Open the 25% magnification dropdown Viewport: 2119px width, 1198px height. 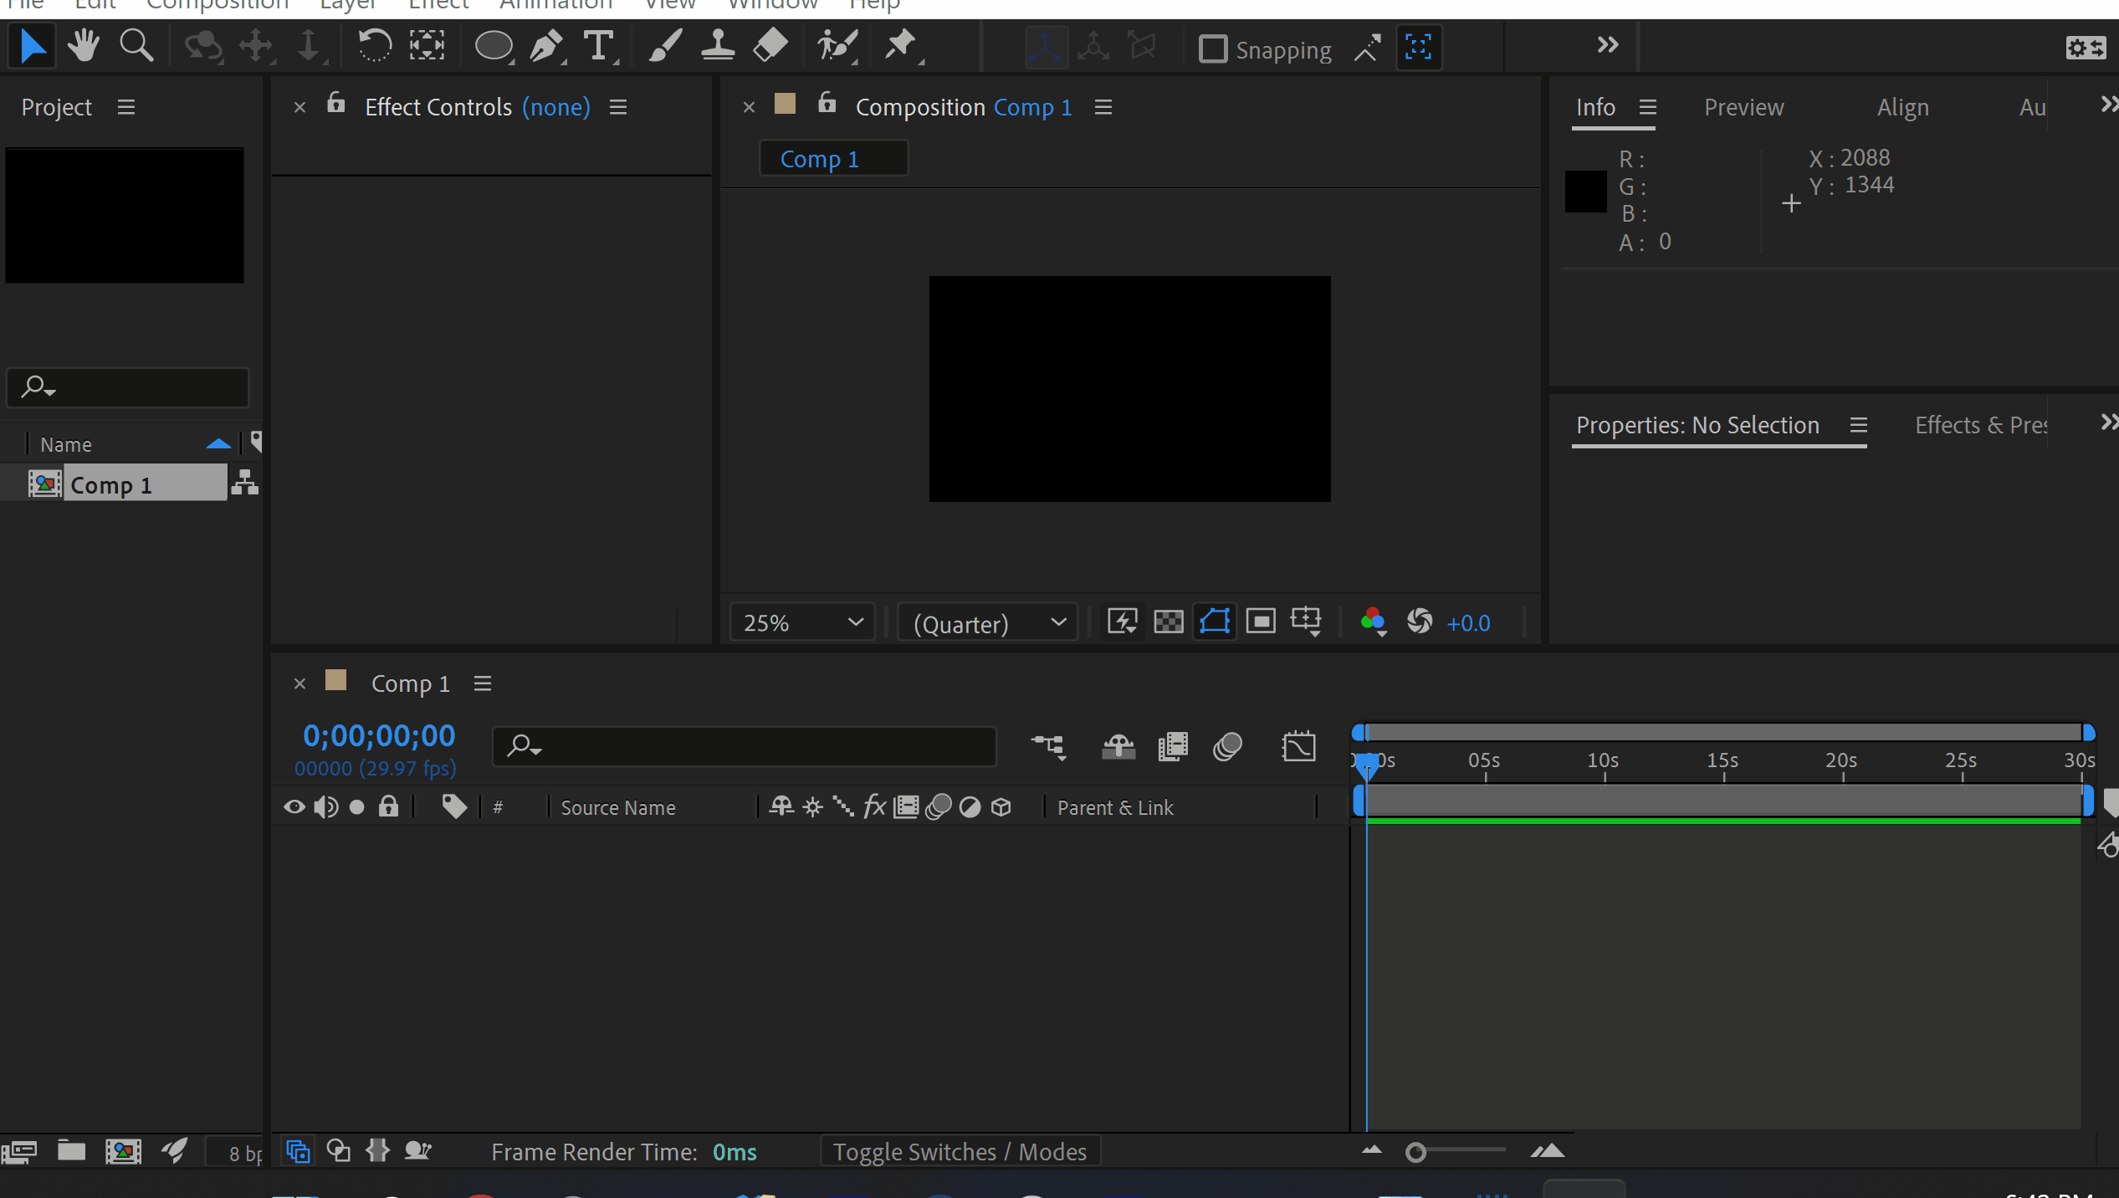point(801,622)
